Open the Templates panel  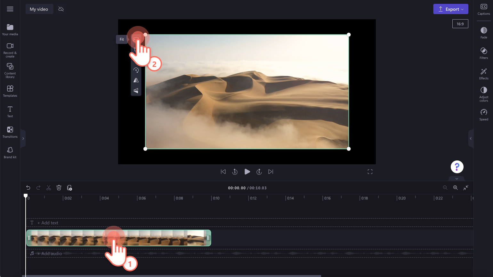pos(10,91)
